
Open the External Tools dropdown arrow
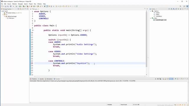tap(29, 6)
